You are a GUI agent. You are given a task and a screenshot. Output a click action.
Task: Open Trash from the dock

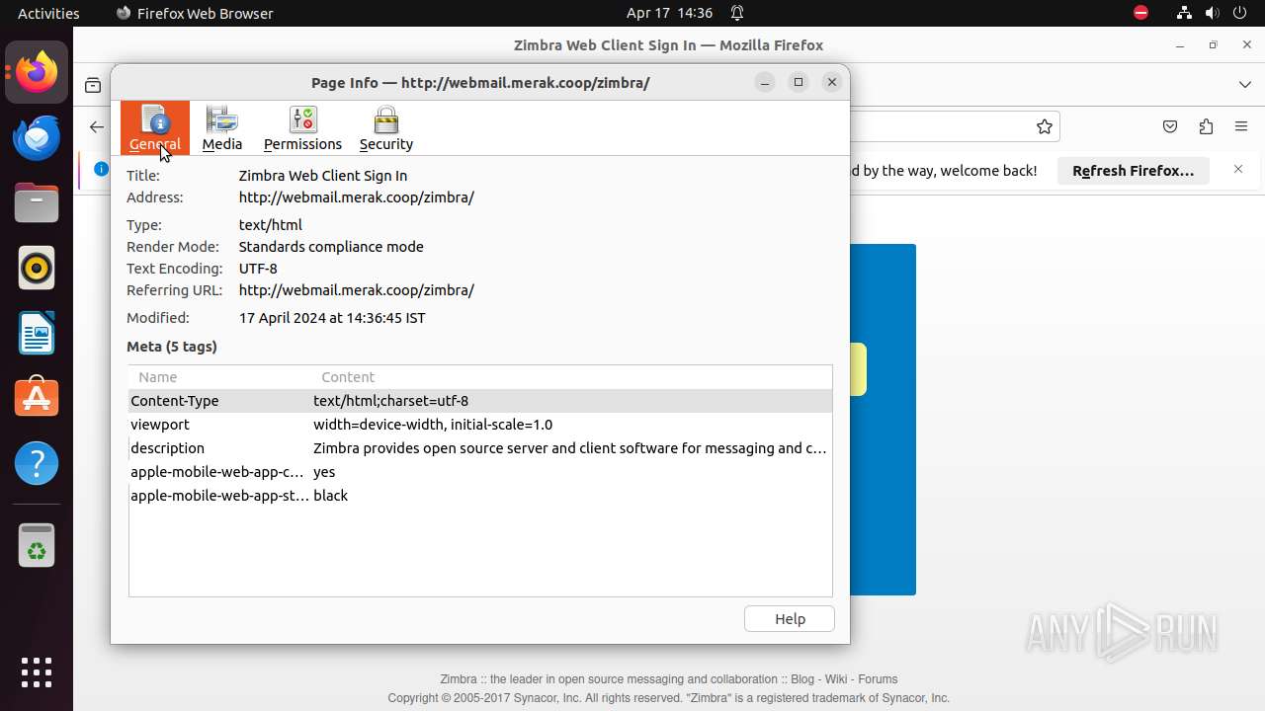coord(37,545)
